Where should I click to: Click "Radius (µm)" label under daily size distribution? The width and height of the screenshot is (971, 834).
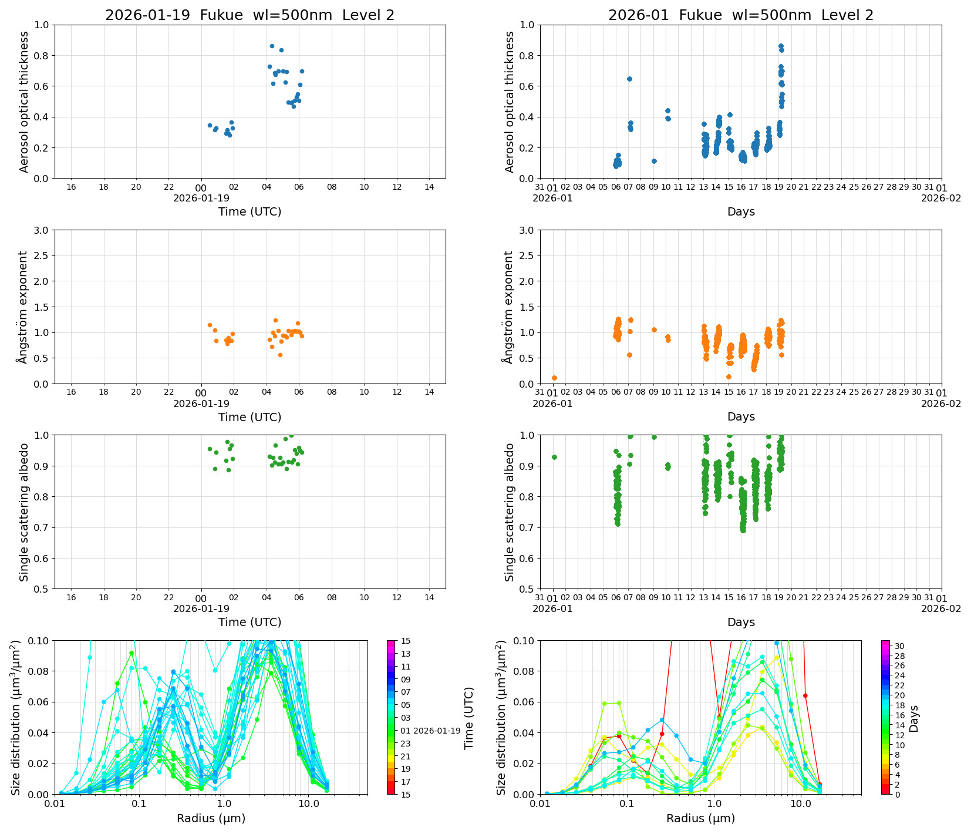click(211, 818)
